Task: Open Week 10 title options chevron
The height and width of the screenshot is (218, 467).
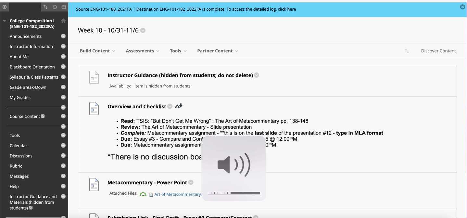Action: [143, 30]
